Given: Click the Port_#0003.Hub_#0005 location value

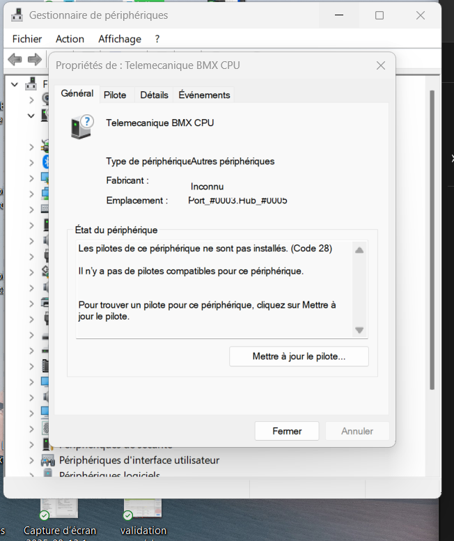Looking at the screenshot, I should [237, 201].
